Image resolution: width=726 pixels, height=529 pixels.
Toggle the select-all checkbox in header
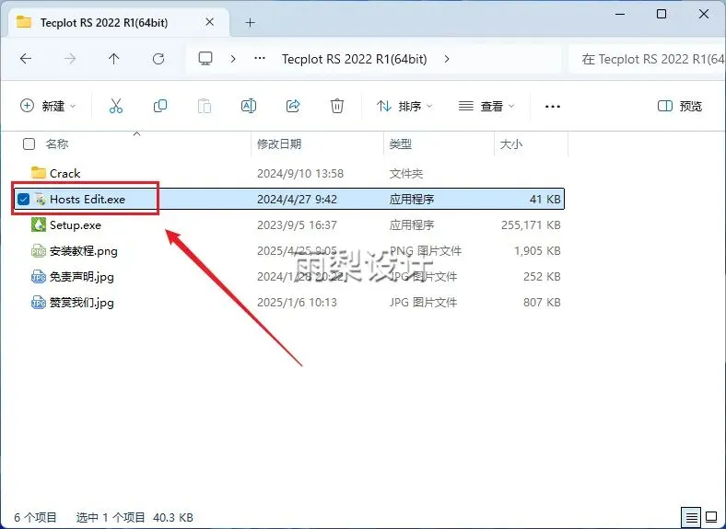(x=29, y=144)
